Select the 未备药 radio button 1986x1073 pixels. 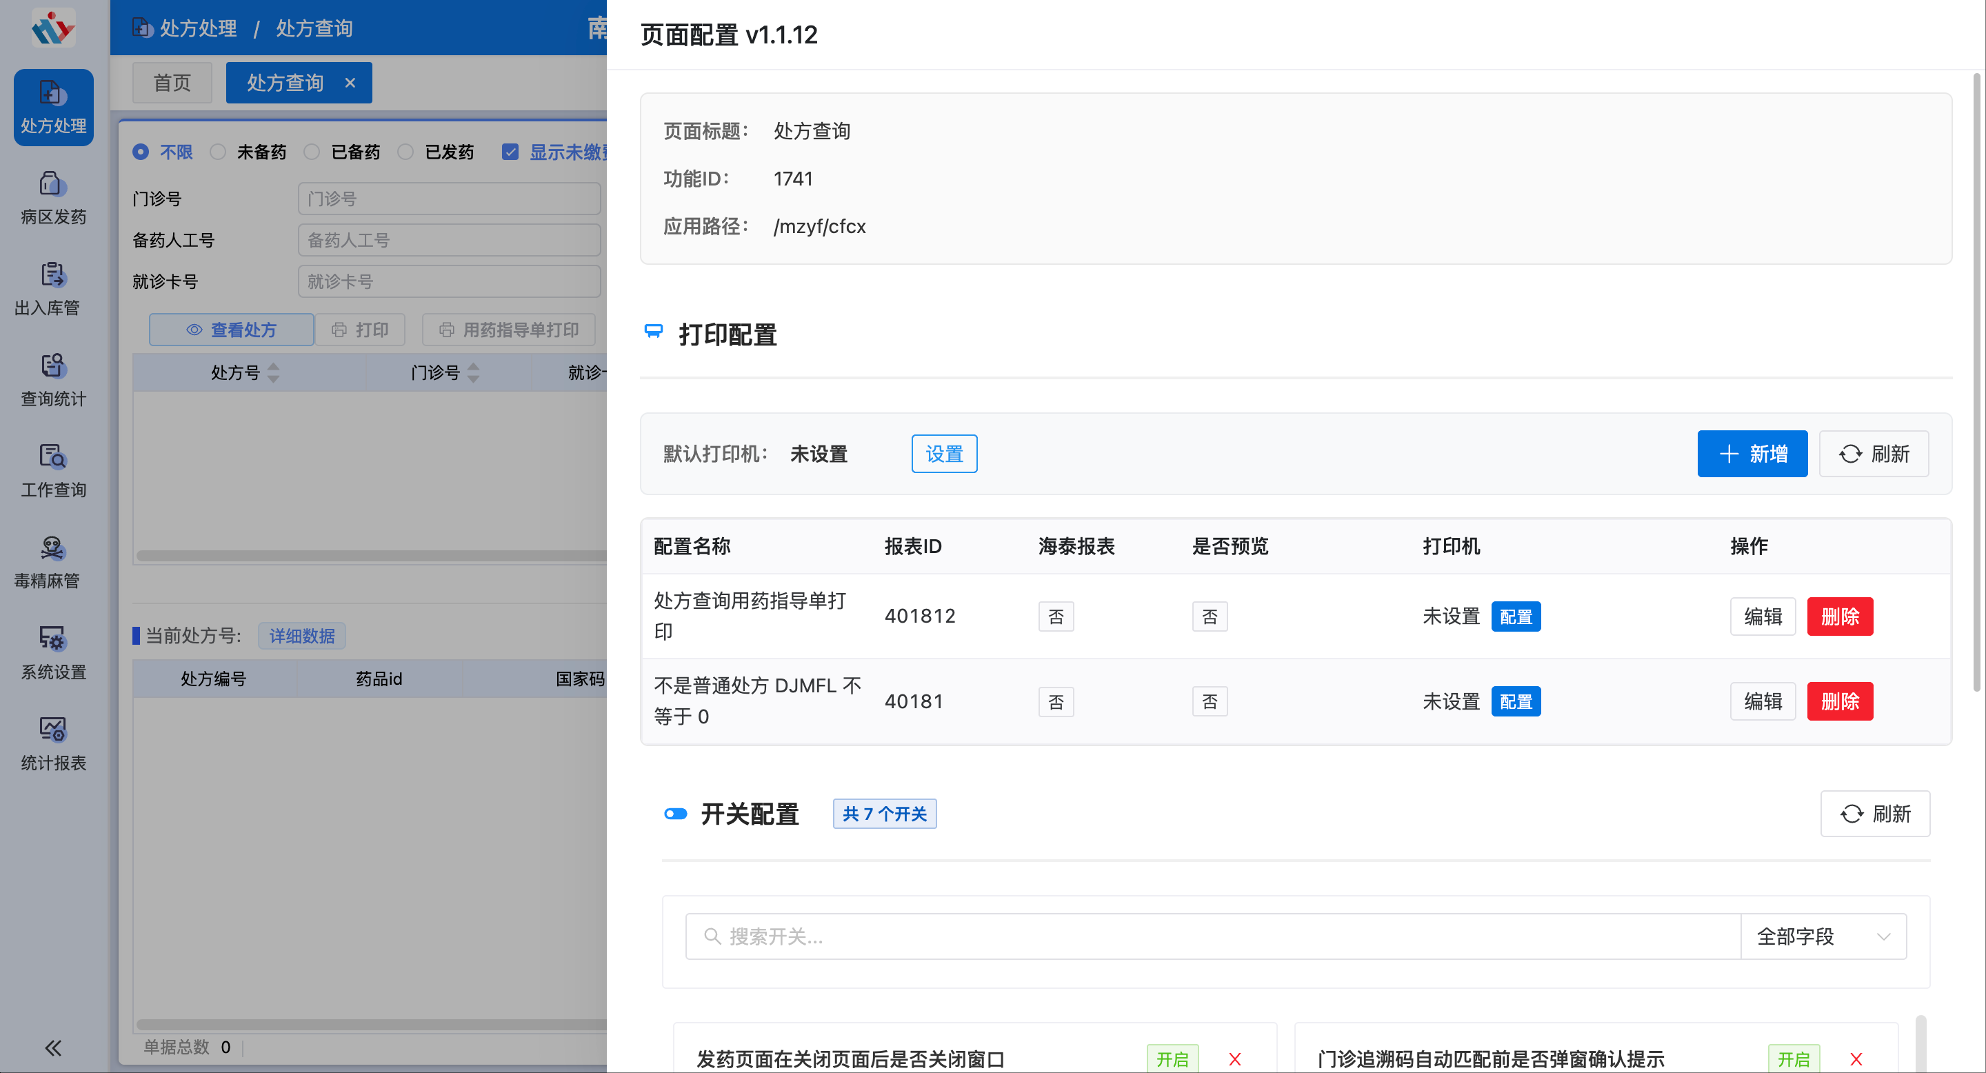point(217,152)
